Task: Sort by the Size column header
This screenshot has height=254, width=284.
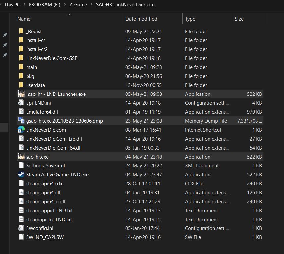Action: (x=239, y=19)
